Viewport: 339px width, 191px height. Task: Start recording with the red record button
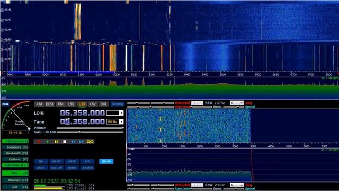(39, 142)
